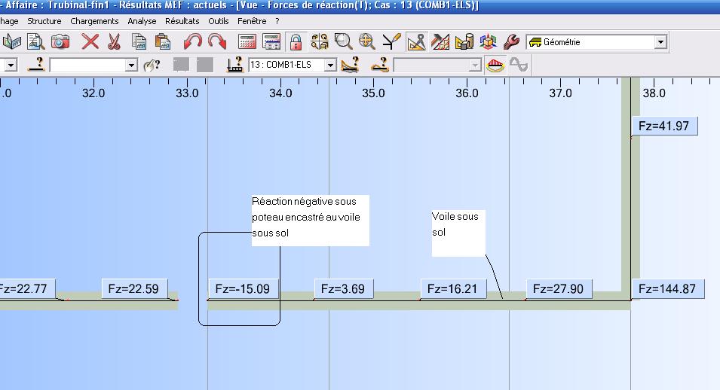This screenshot has height=390, width=720.
Task: Toggle the red striped diagrams display icon
Action: [495, 65]
